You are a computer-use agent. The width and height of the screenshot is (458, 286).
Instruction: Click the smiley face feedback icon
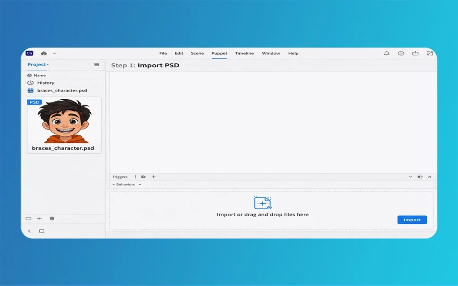pos(401,53)
